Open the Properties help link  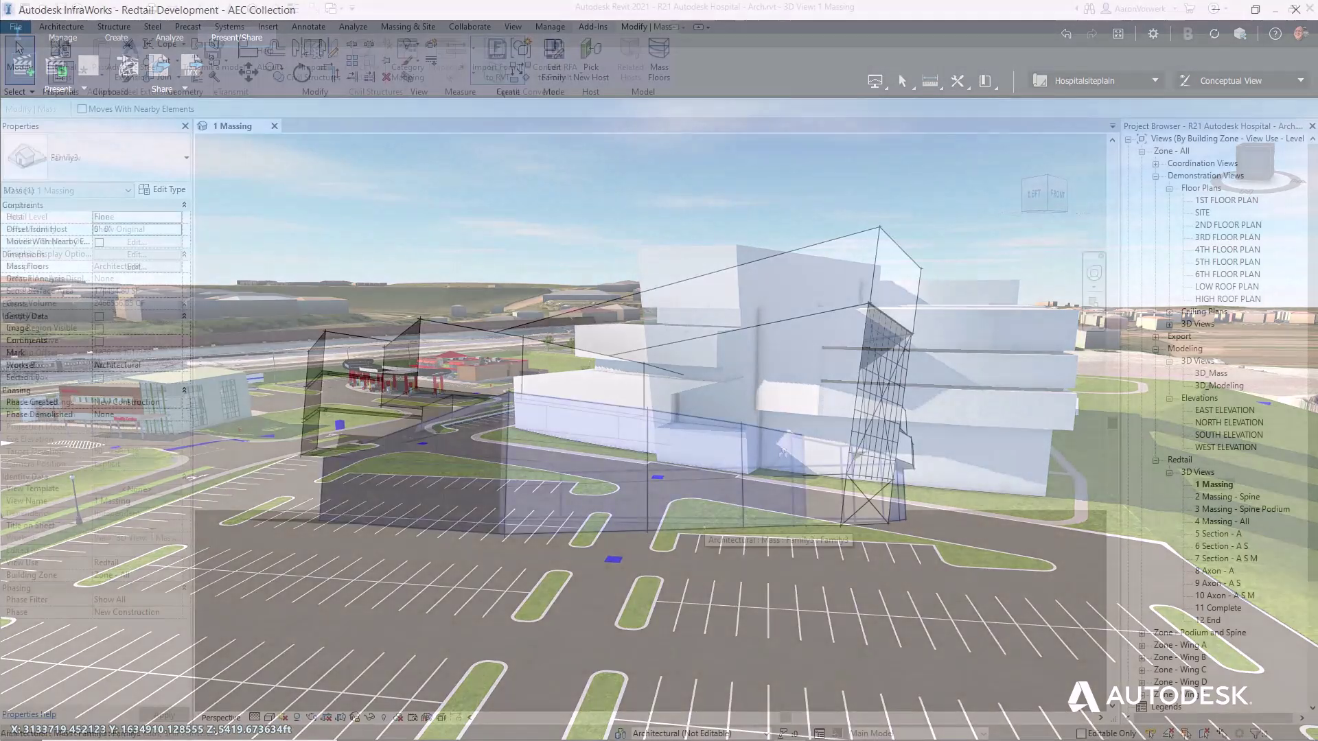coord(30,714)
